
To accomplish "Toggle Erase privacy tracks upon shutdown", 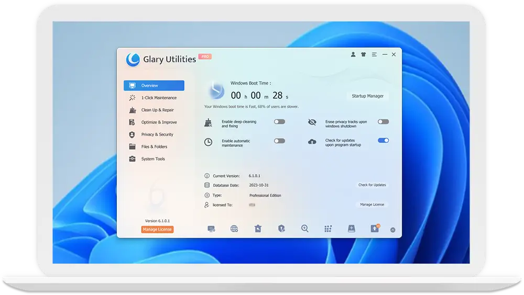I will coord(384,122).
